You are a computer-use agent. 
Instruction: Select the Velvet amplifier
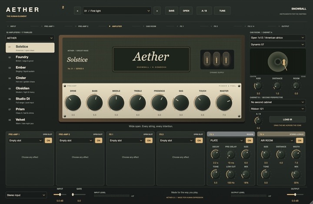30,121
